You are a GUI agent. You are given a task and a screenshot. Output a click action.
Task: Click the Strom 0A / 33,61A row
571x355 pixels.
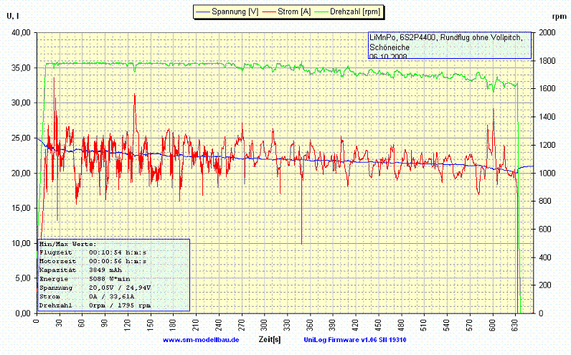coord(87,297)
